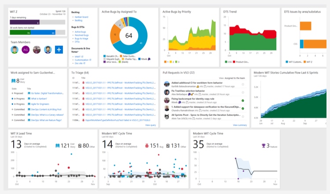This screenshot has height=194, width=330.
Task: Click the clipboard icon beside 131 Other
Action: tap(168, 146)
